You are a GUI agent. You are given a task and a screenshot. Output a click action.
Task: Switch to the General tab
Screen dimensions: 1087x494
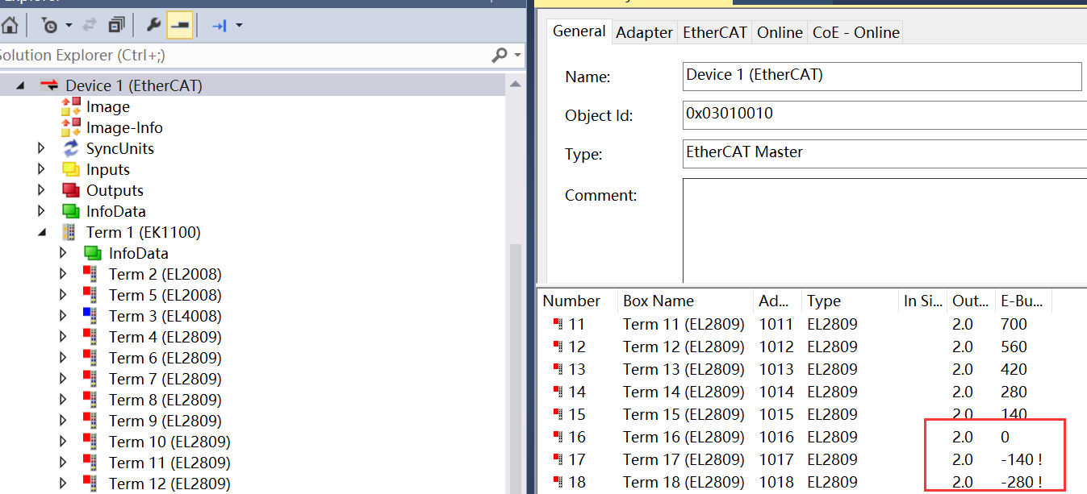click(x=579, y=31)
